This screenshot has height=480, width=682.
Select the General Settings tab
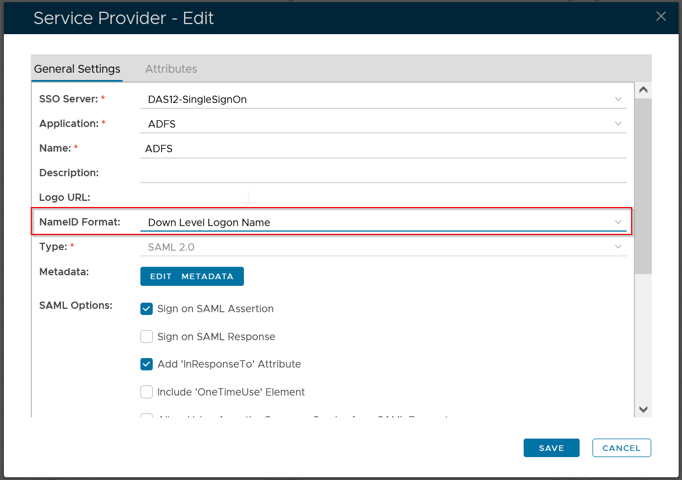pos(77,69)
